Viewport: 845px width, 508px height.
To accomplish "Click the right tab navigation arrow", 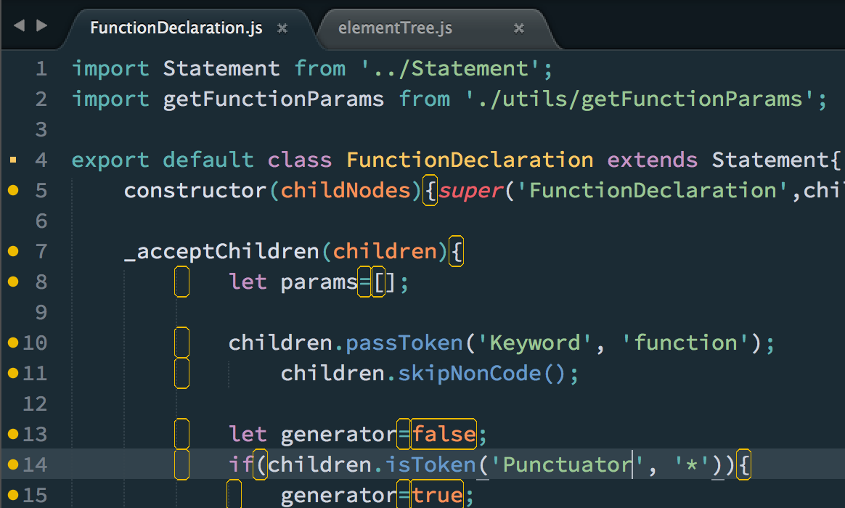I will pyautogui.click(x=41, y=25).
